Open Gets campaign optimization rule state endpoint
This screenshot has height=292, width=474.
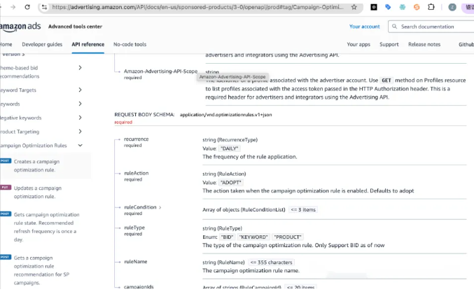click(x=46, y=227)
